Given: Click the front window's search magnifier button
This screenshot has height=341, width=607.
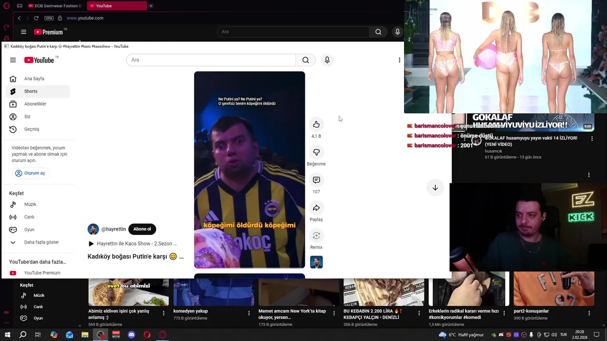Looking at the screenshot, I should [x=306, y=60].
